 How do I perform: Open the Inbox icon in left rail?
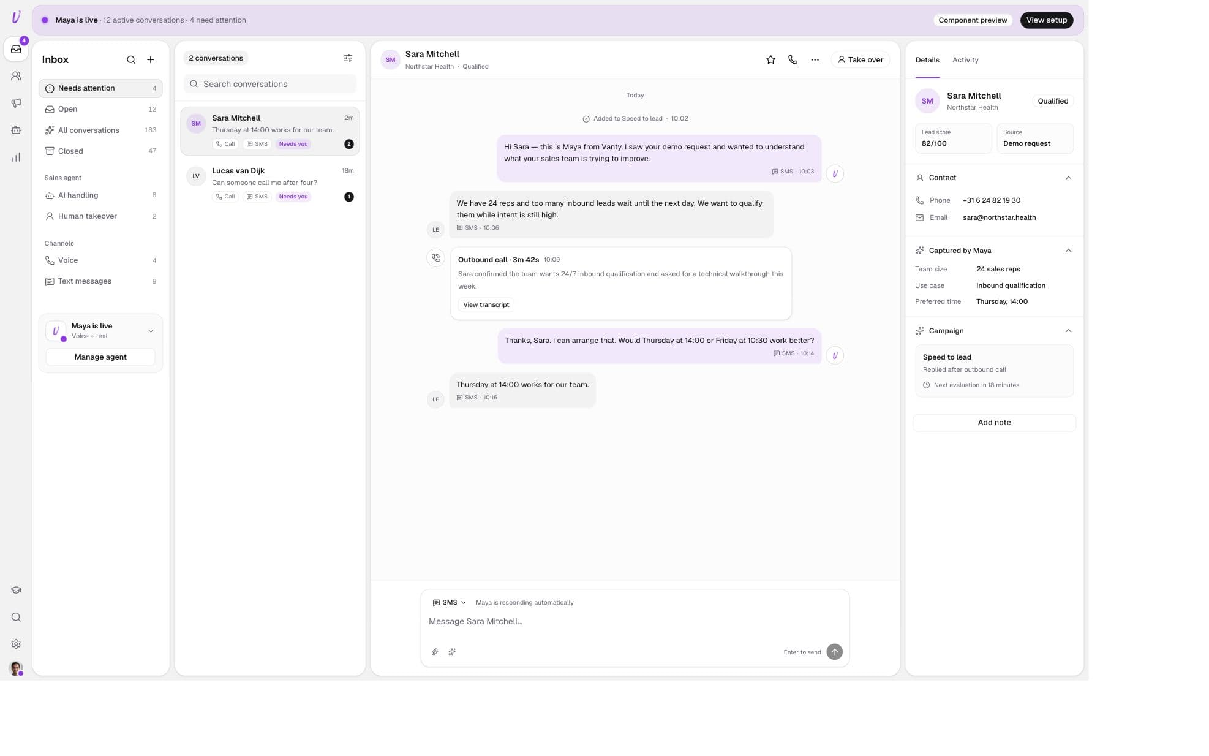[16, 49]
